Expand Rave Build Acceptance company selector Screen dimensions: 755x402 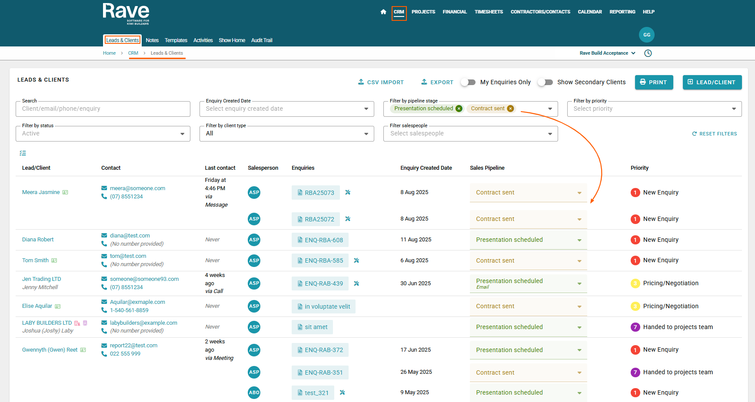(607, 53)
